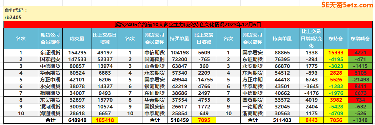The image size is (375, 125).
Task: Select the 42101 volume cell
Action: click(x=77, y=79)
